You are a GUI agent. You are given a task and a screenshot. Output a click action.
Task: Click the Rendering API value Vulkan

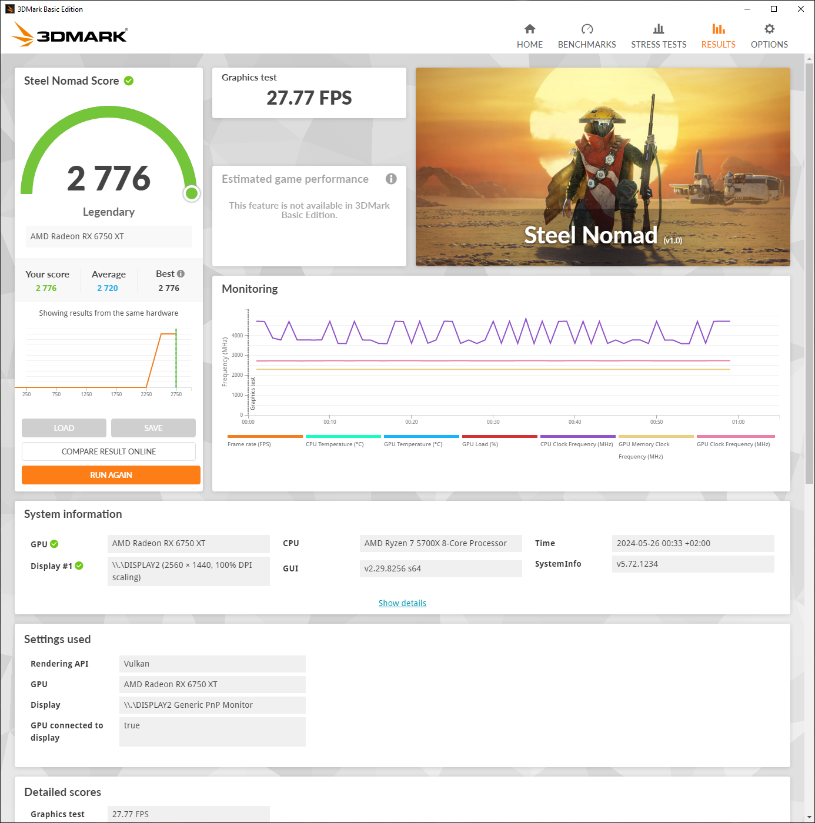[x=212, y=664]
